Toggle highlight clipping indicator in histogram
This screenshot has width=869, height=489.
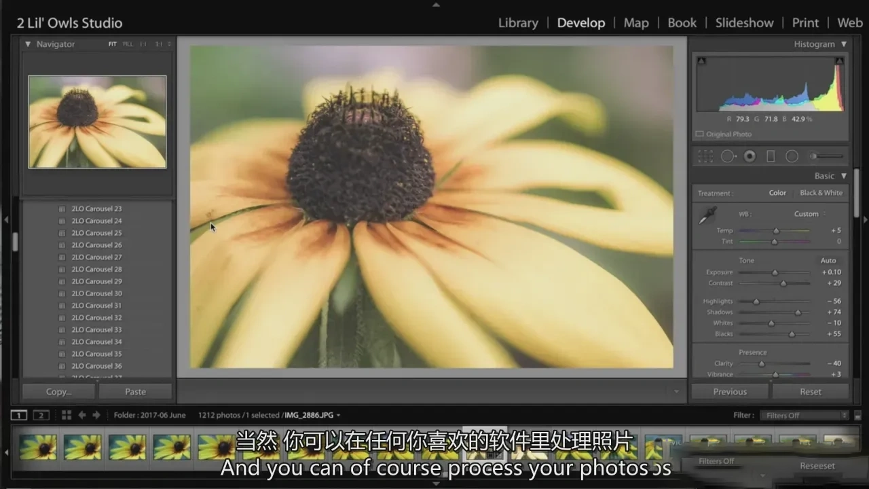click(840, 61)
